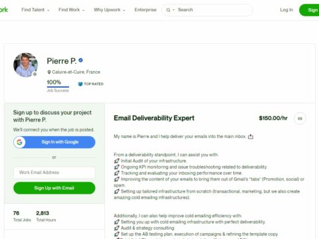Open search category dropdown arrow
319x239 pixels.
(173, 10)
